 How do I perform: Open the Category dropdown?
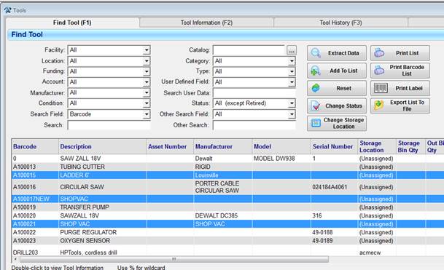pyautogui.click(x=292, y=61)
